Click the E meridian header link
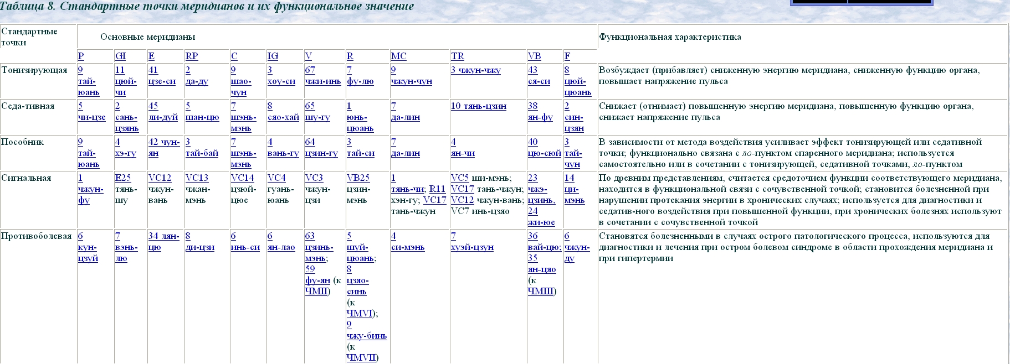 (x=151, y=56)
